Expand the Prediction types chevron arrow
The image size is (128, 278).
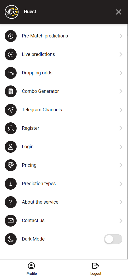[x=121, y=184]
